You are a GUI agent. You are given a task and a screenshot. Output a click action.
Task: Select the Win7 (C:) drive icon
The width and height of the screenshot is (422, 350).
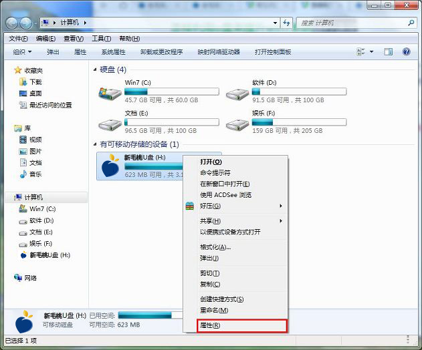point(110,94)
